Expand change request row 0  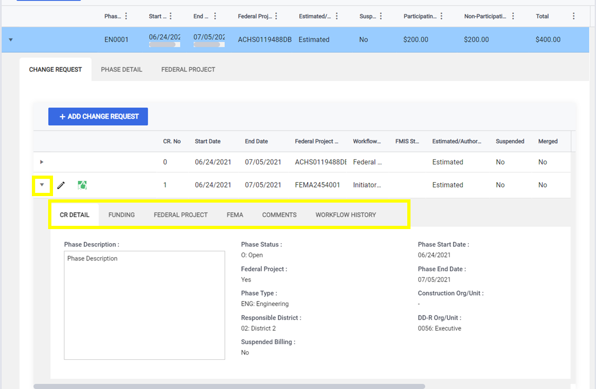(42, 162)
